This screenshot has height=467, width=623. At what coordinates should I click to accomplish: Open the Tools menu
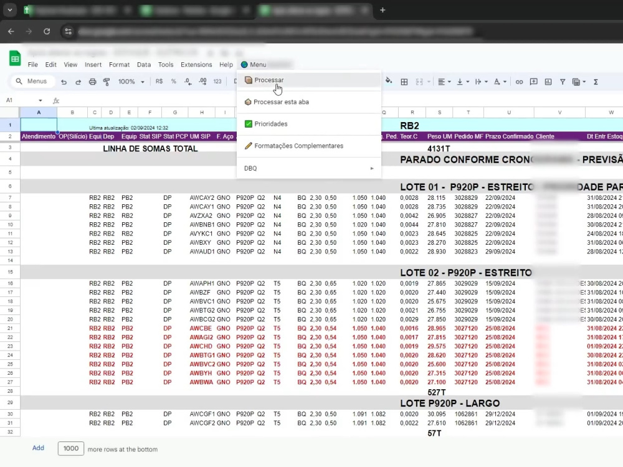[x=166, y=64]
